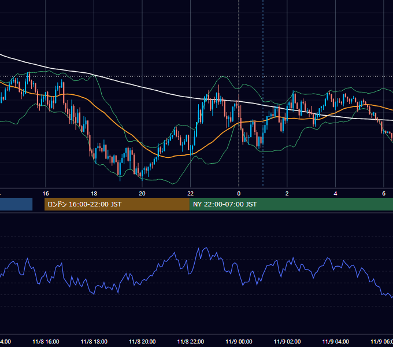Click the blue session bar left of ロンドン
The height and width of the screenshot is (347, 393).
click(16, 204)
